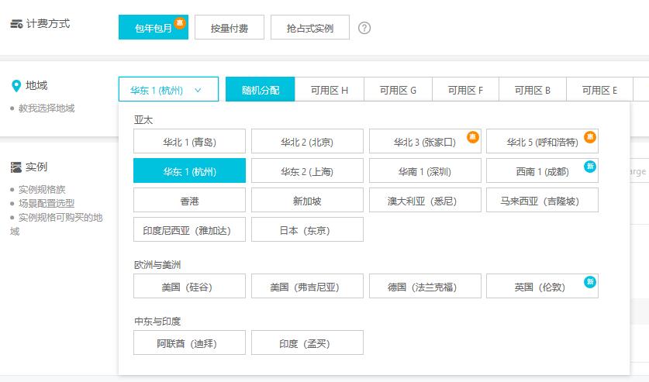Select 可用区 E zone
The height and width of the screenshot is (382, 649).
coord(599,89)
